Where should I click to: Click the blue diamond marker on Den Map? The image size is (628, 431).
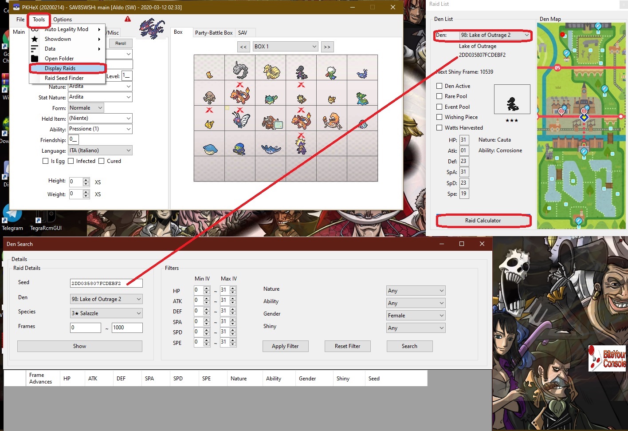click(x=584, y=118)
